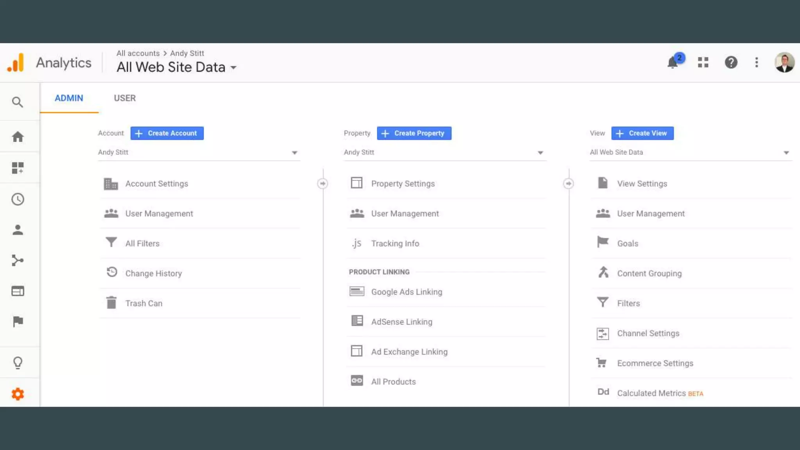The image size is (800, 450).
Task: Switch to the USER tab
Action: point(125,98)
